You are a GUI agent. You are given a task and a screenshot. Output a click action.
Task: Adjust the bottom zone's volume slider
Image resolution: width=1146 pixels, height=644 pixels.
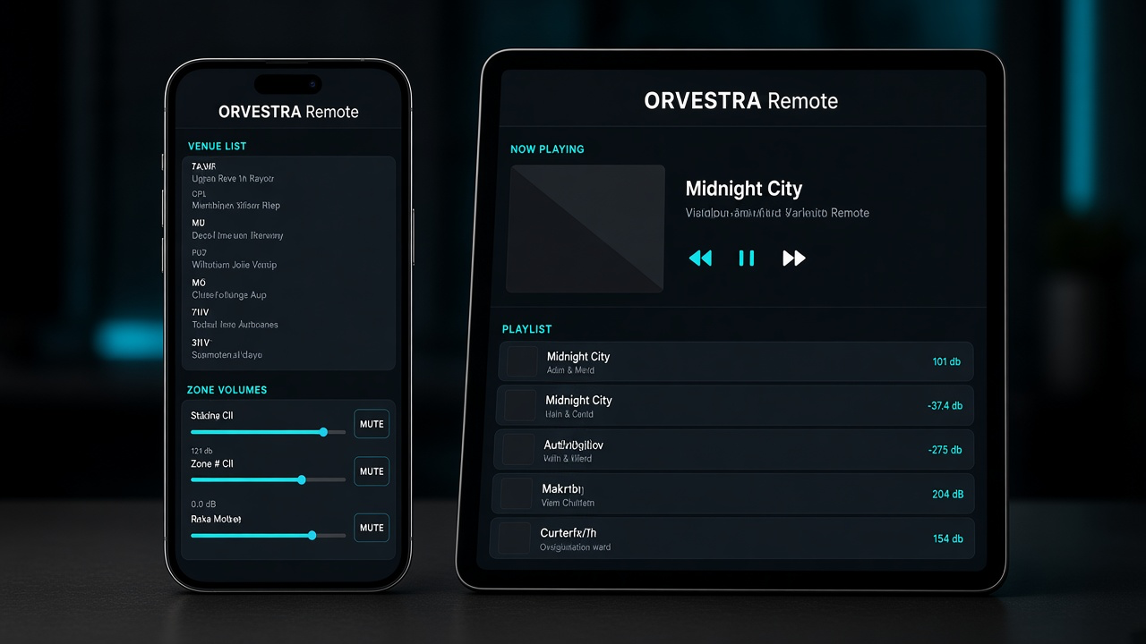(269, 536)
